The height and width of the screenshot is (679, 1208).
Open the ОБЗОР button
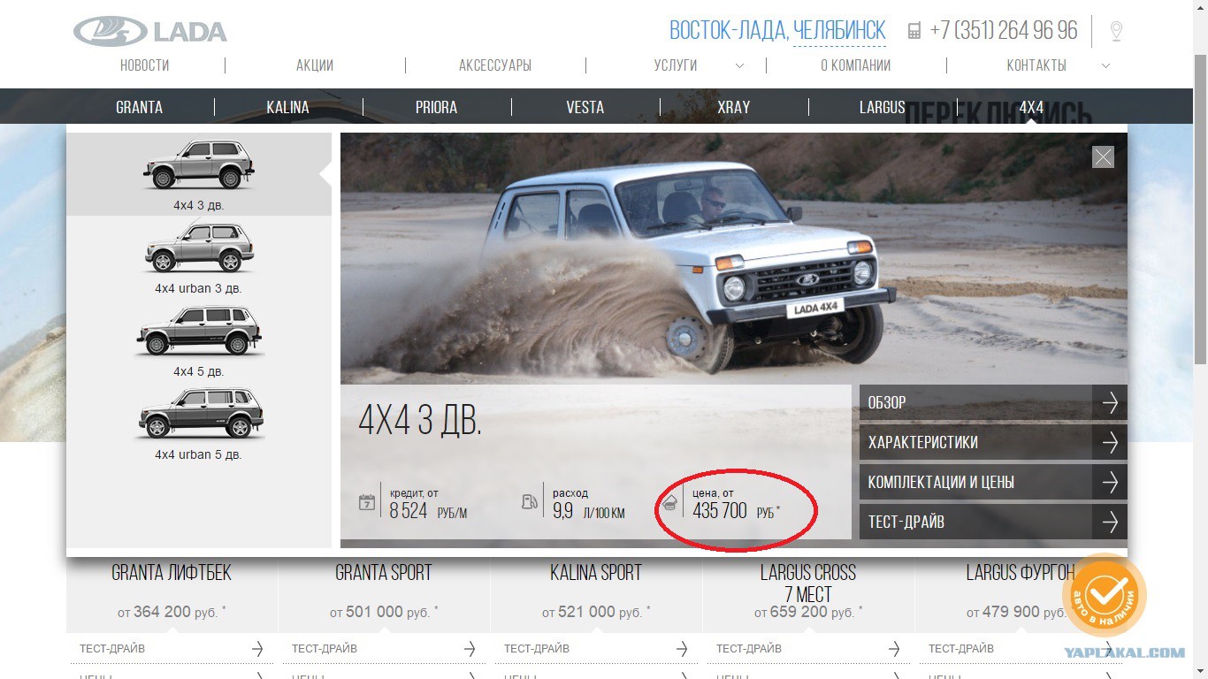tap(993, 402)
